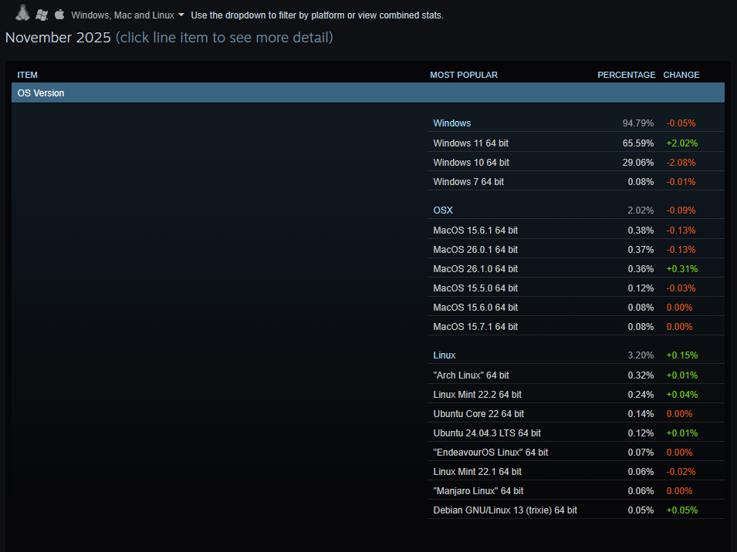Click the +2.02% change value
This screenshot has height=552, width=737.
pos(681,143)
